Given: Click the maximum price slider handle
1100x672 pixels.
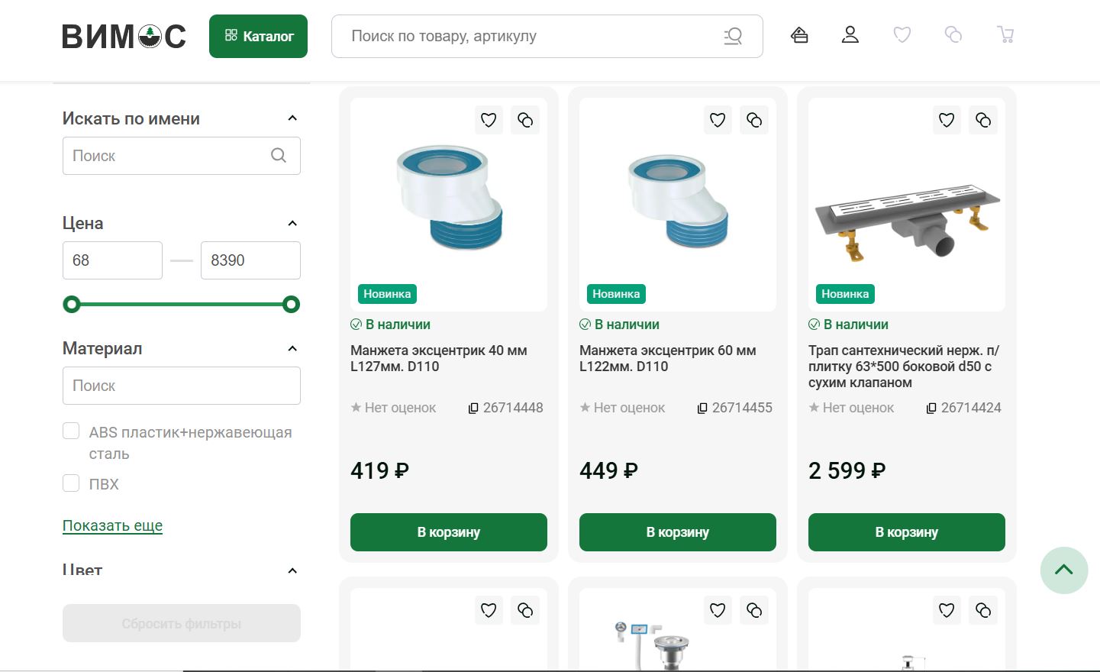Looking at the screenshot, I should [x=291, y=305].
